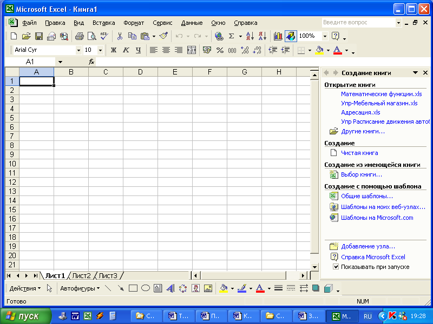Toggle the select objects arrow tool
This screenshot has height=324, width=433.
click(49, 288)
